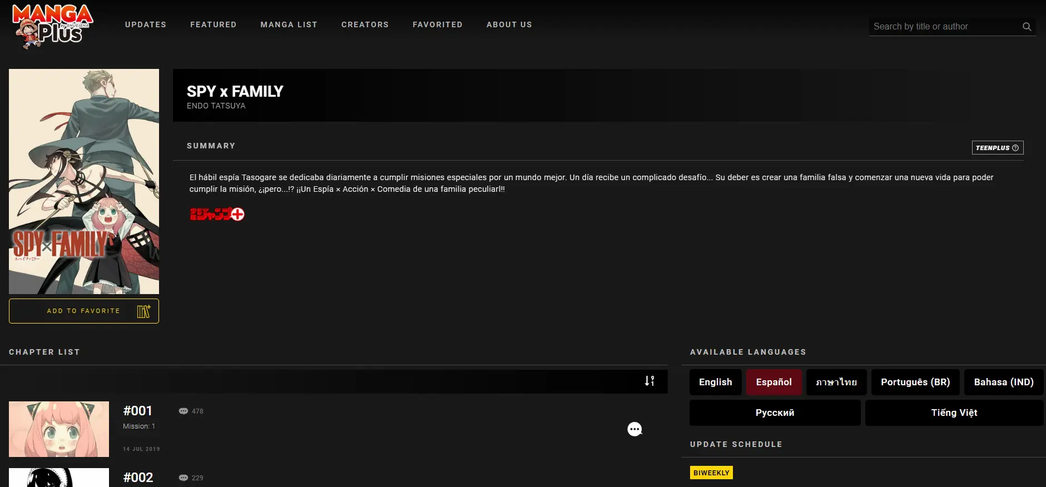Open SPY x FAMILY cover image
Screen dimensions: 1046x487
[x=84, y=181]
